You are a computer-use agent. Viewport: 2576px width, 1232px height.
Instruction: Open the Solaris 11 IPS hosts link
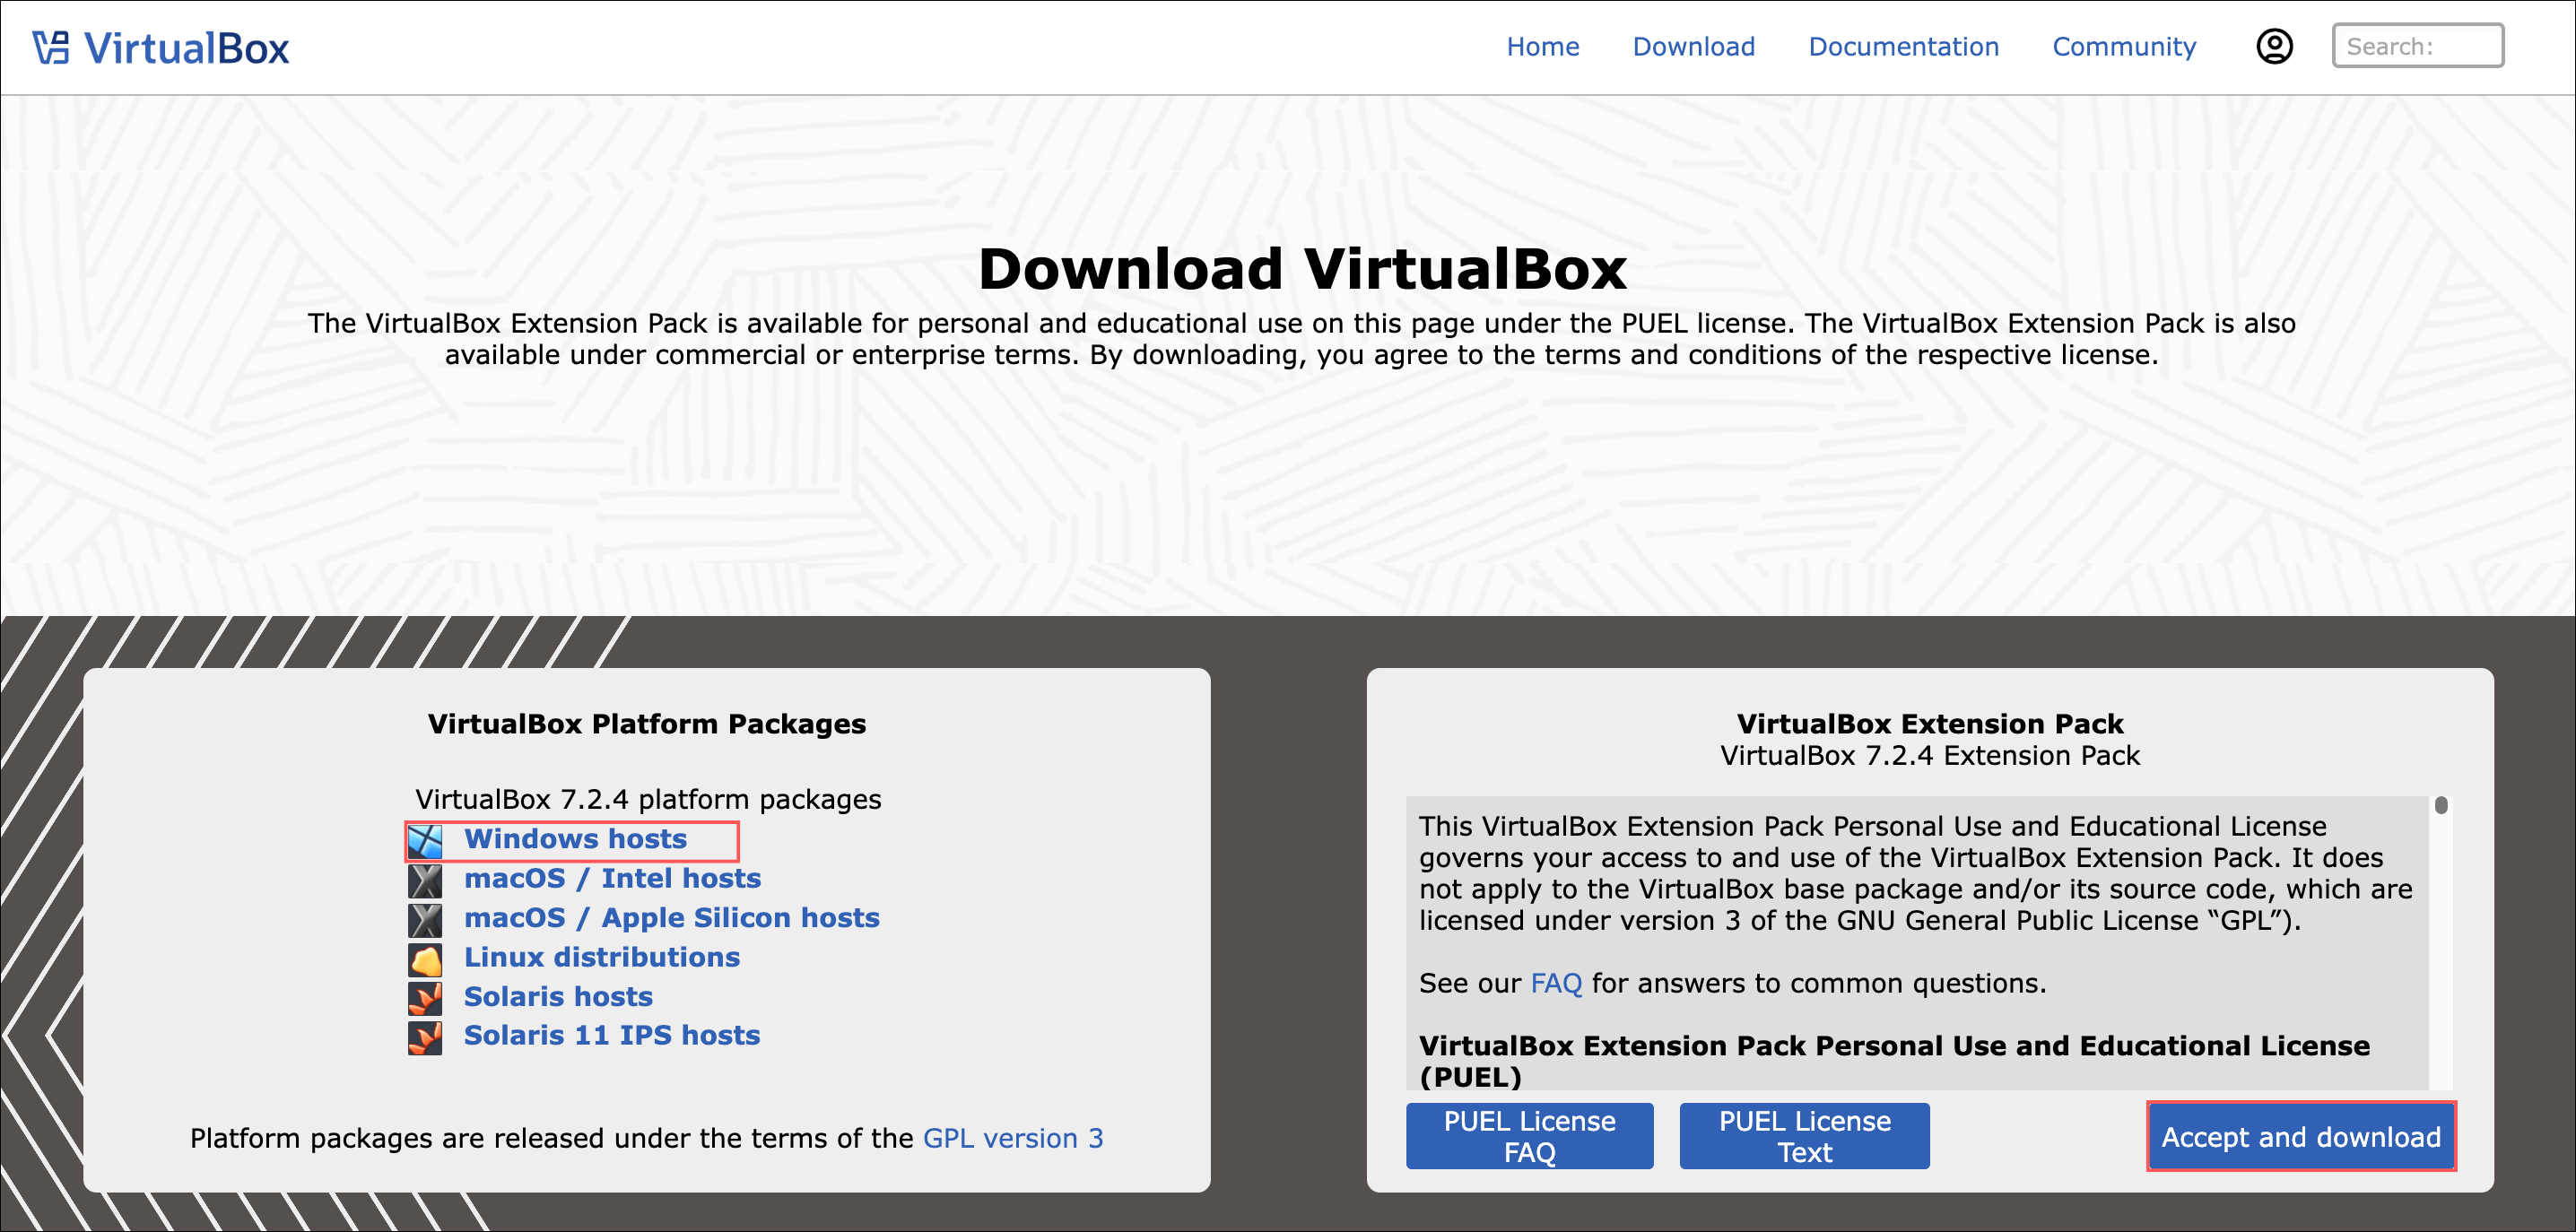(x=611, y=1035)
